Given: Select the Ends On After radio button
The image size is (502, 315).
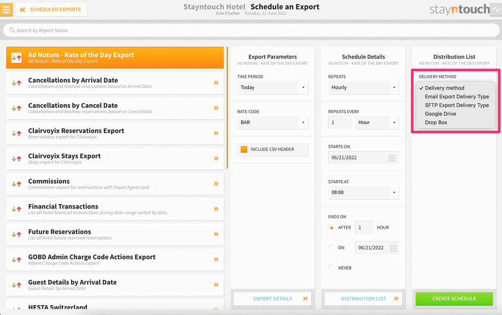Looking at the screenshot, I should click(331, 228).
